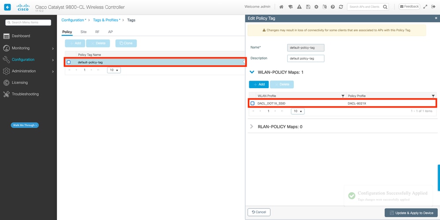
Task: Switch to the RF tab
Action: tap(97, 32)
